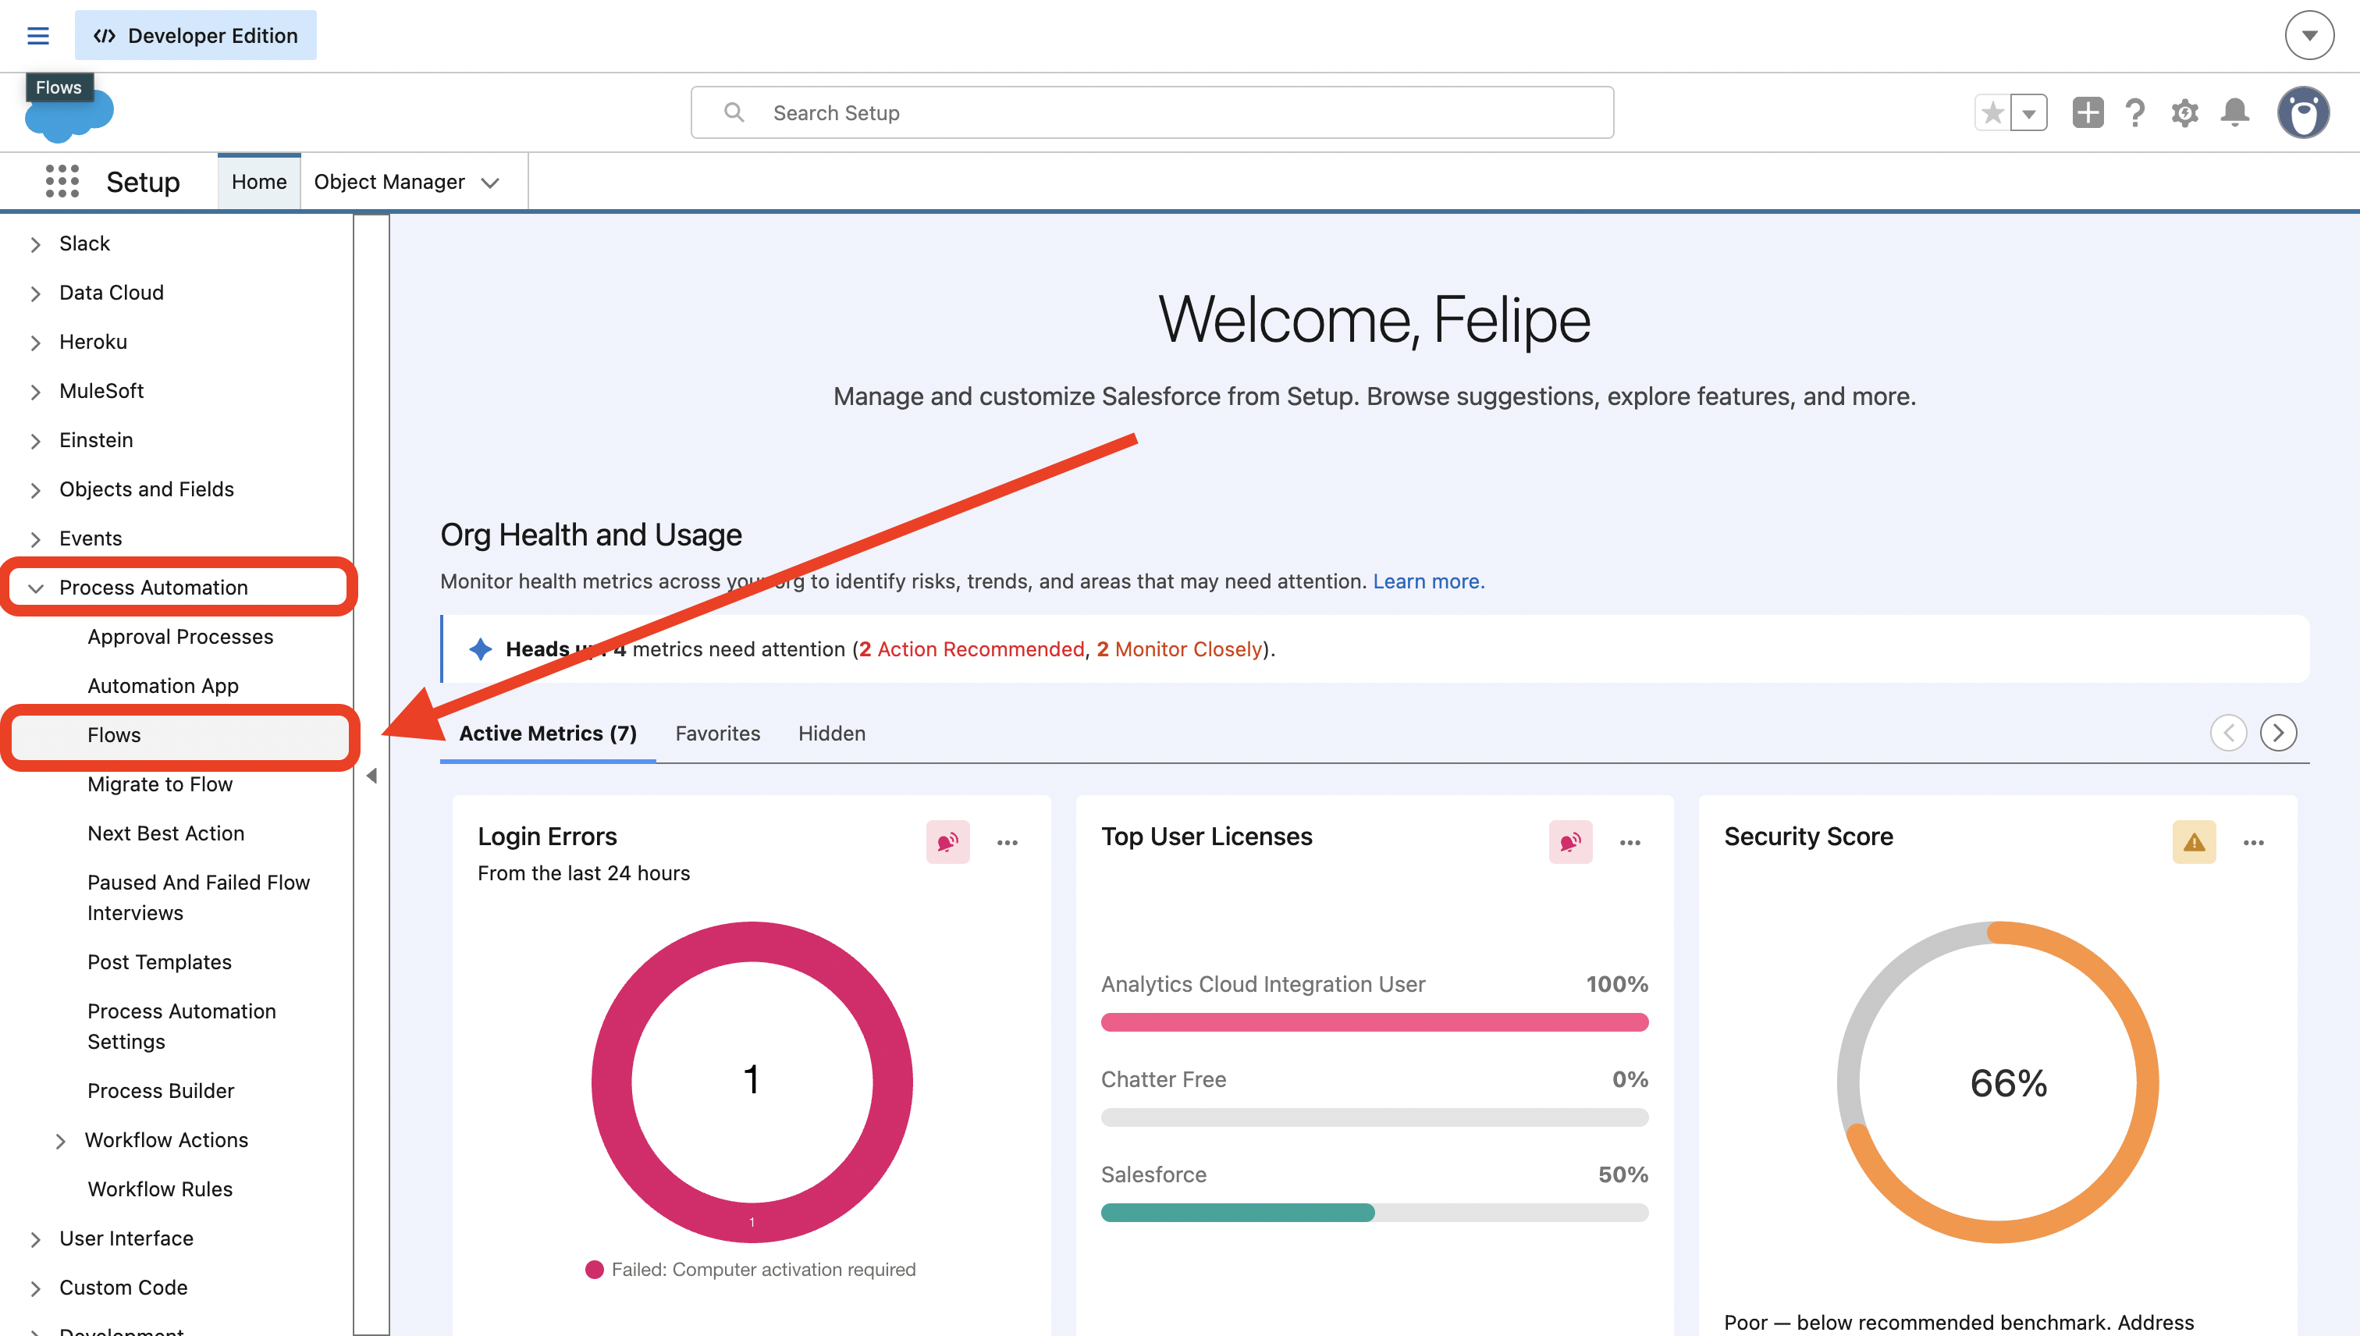Switch to the Home tab
The image size is (2360, 1336).
259,182
